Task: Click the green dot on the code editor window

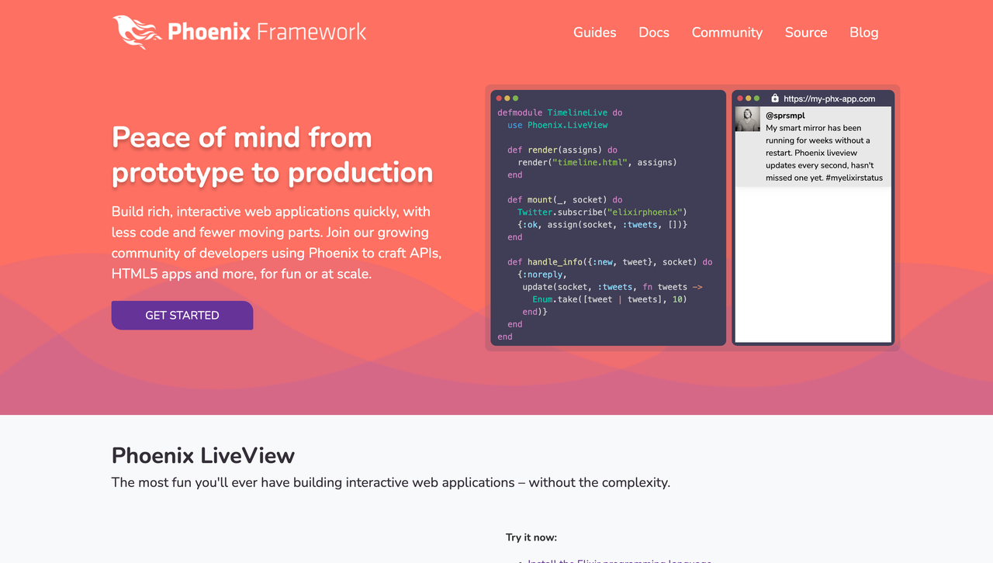Action: pos(516,98)
